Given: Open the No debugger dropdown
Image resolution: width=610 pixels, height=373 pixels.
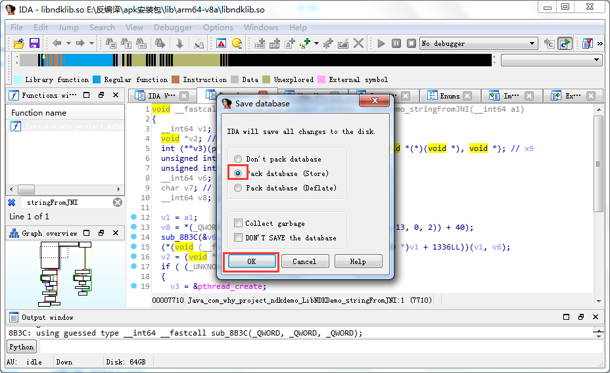Looking at the screenshot, I should pos(532,43).
